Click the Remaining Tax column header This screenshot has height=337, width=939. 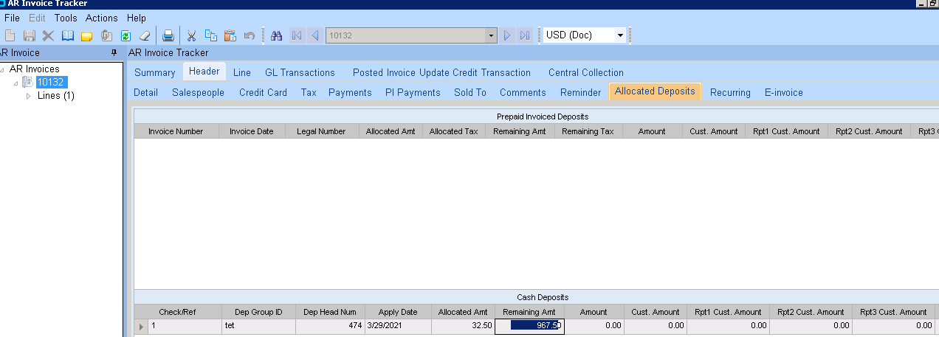point(588,131)
